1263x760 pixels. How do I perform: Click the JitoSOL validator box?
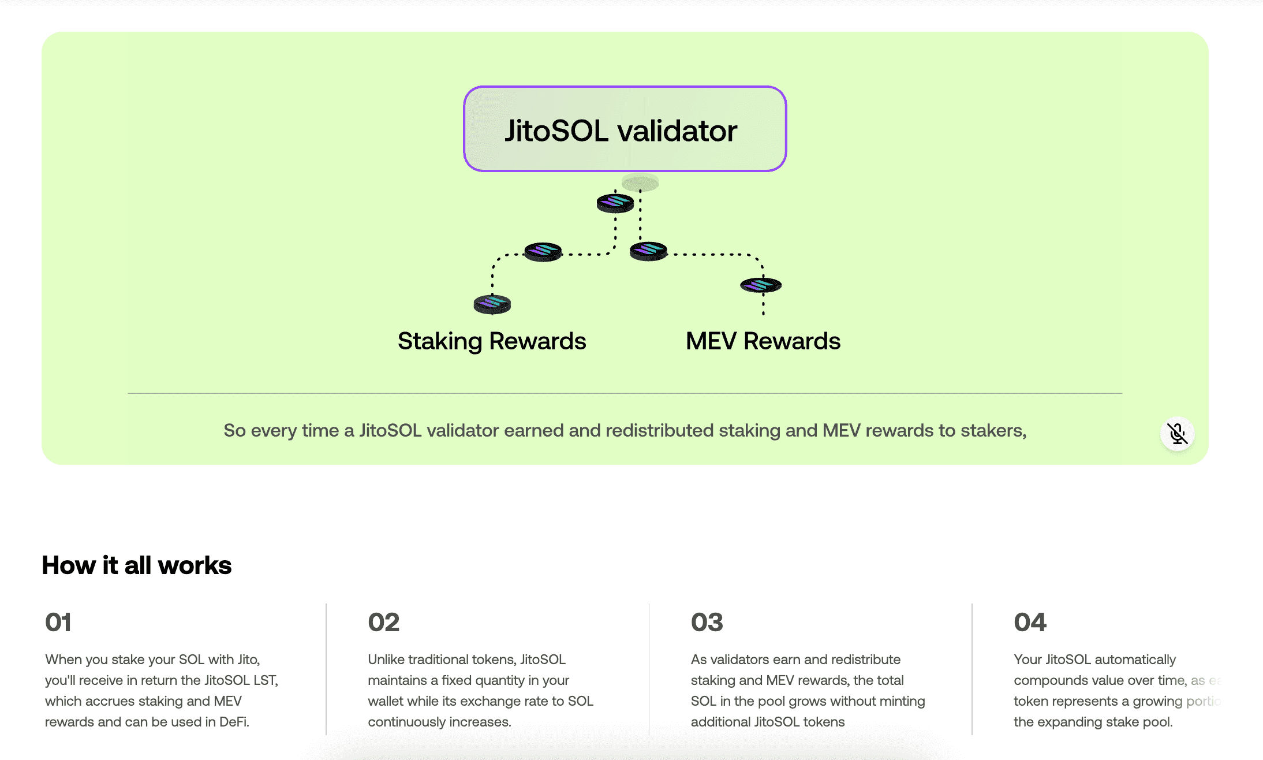[625, 129]
